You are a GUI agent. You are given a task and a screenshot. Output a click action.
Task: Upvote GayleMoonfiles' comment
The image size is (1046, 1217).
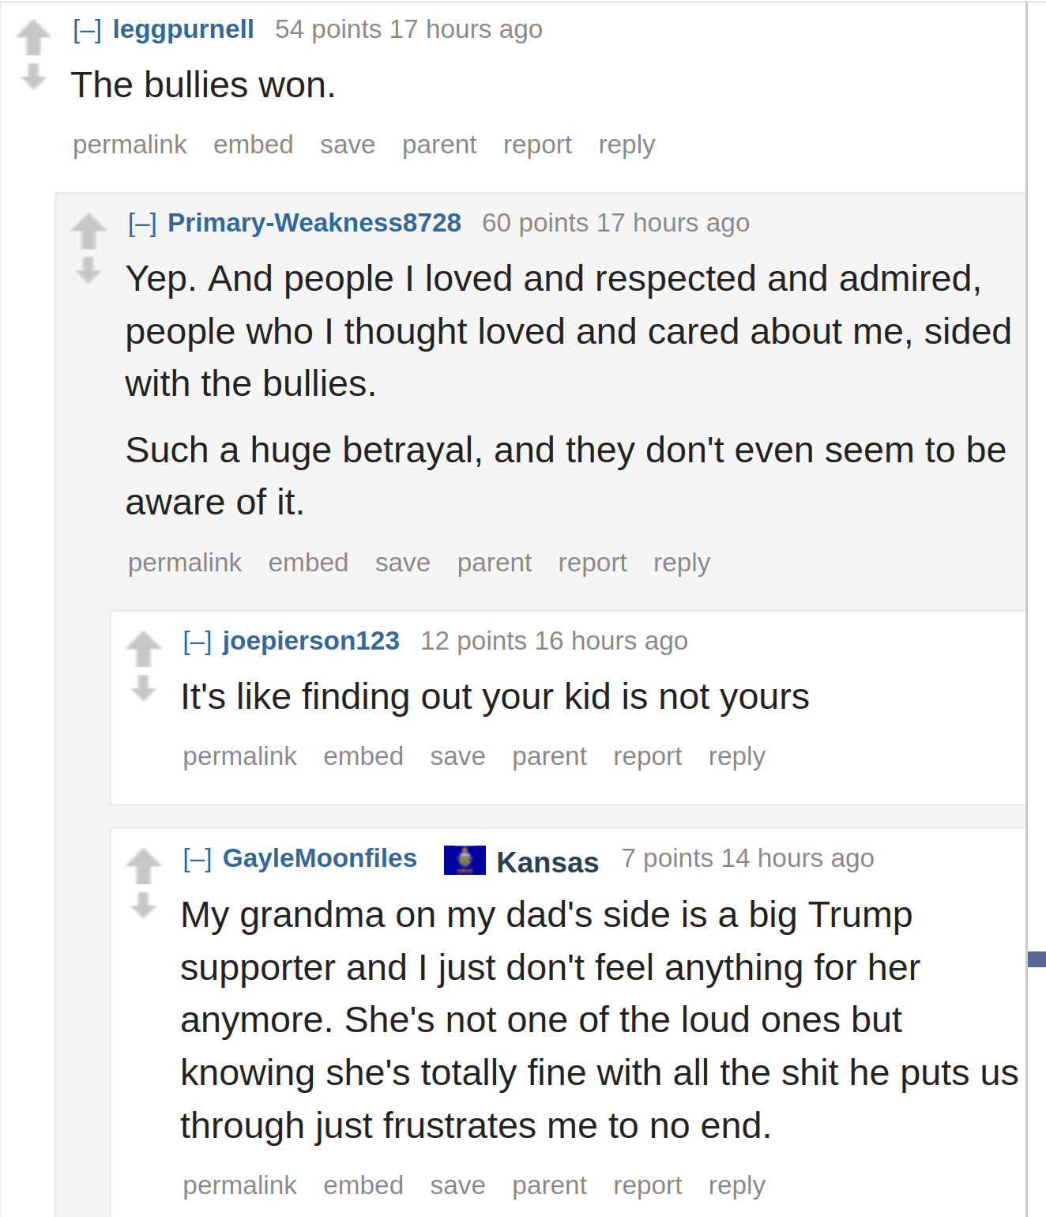tap(144, 866)
